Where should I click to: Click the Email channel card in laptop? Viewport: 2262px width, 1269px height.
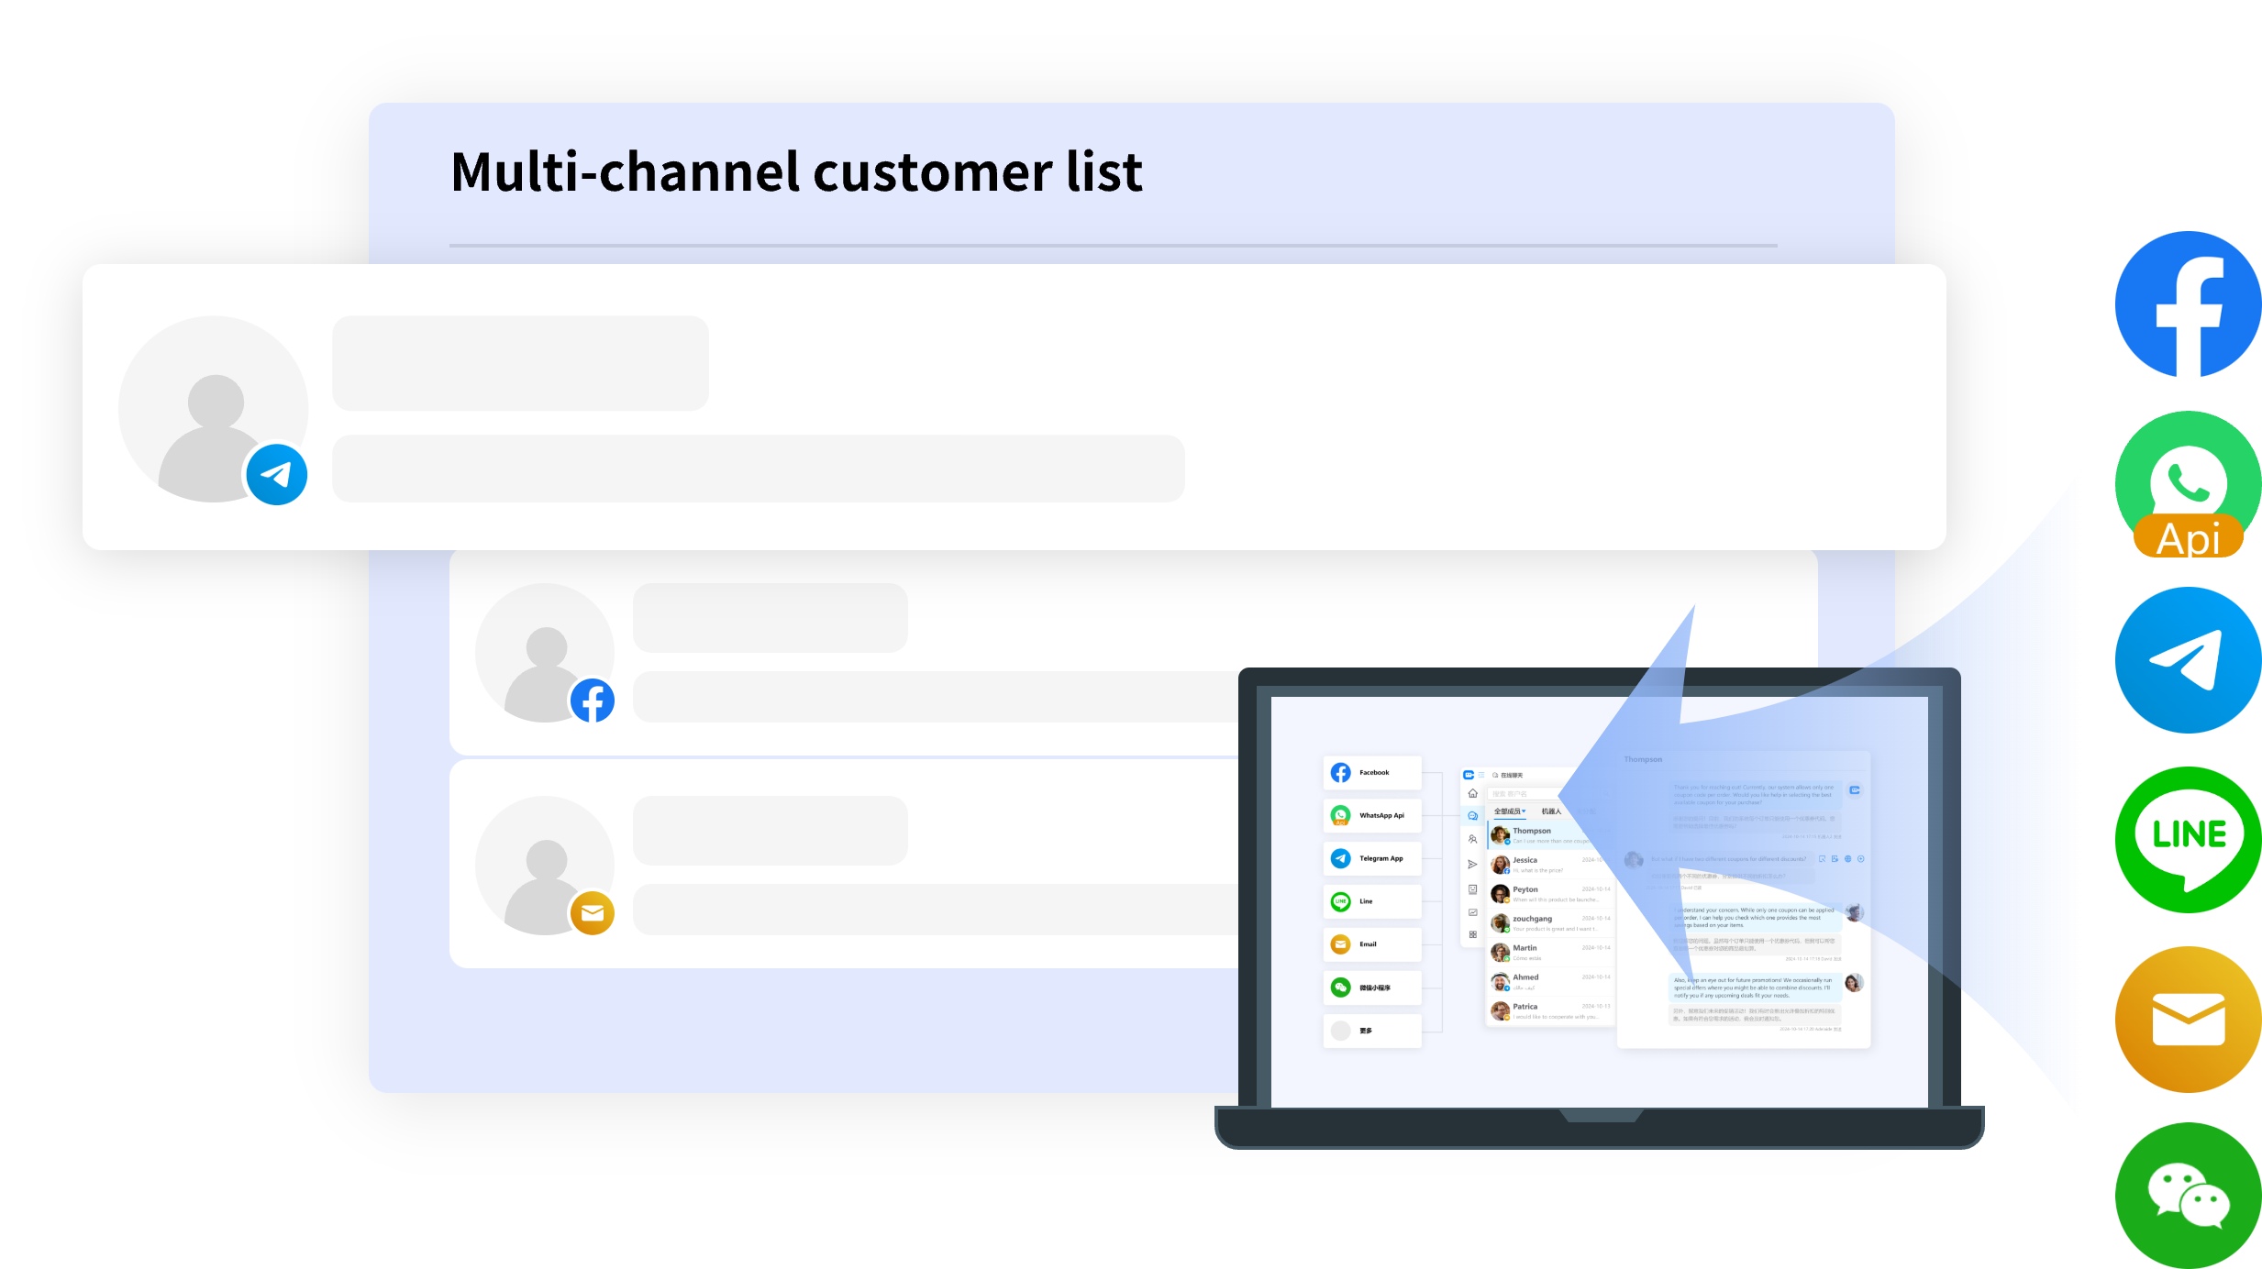click(x=1372, y=944)
